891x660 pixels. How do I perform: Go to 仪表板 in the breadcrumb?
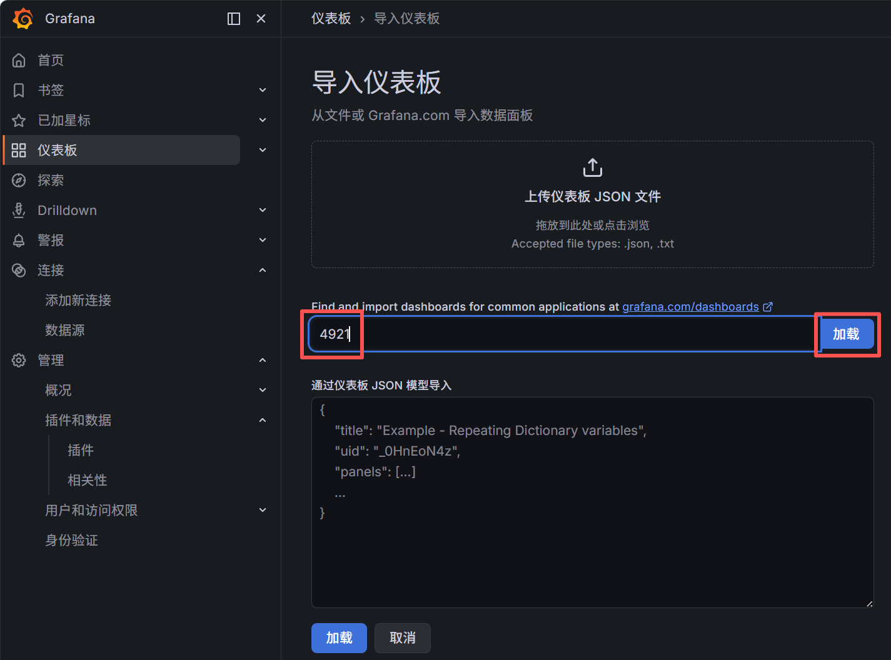point(331,19)
